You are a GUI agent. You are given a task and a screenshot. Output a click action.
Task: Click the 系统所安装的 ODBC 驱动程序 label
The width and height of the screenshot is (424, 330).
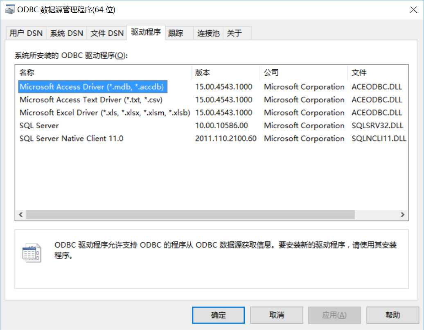(71, 55)
